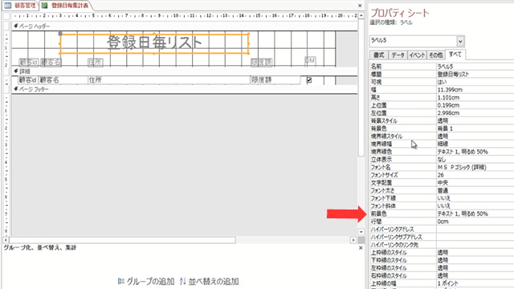Close the grouping and sorting pane

pyautogui.click(x=361, y=248)
